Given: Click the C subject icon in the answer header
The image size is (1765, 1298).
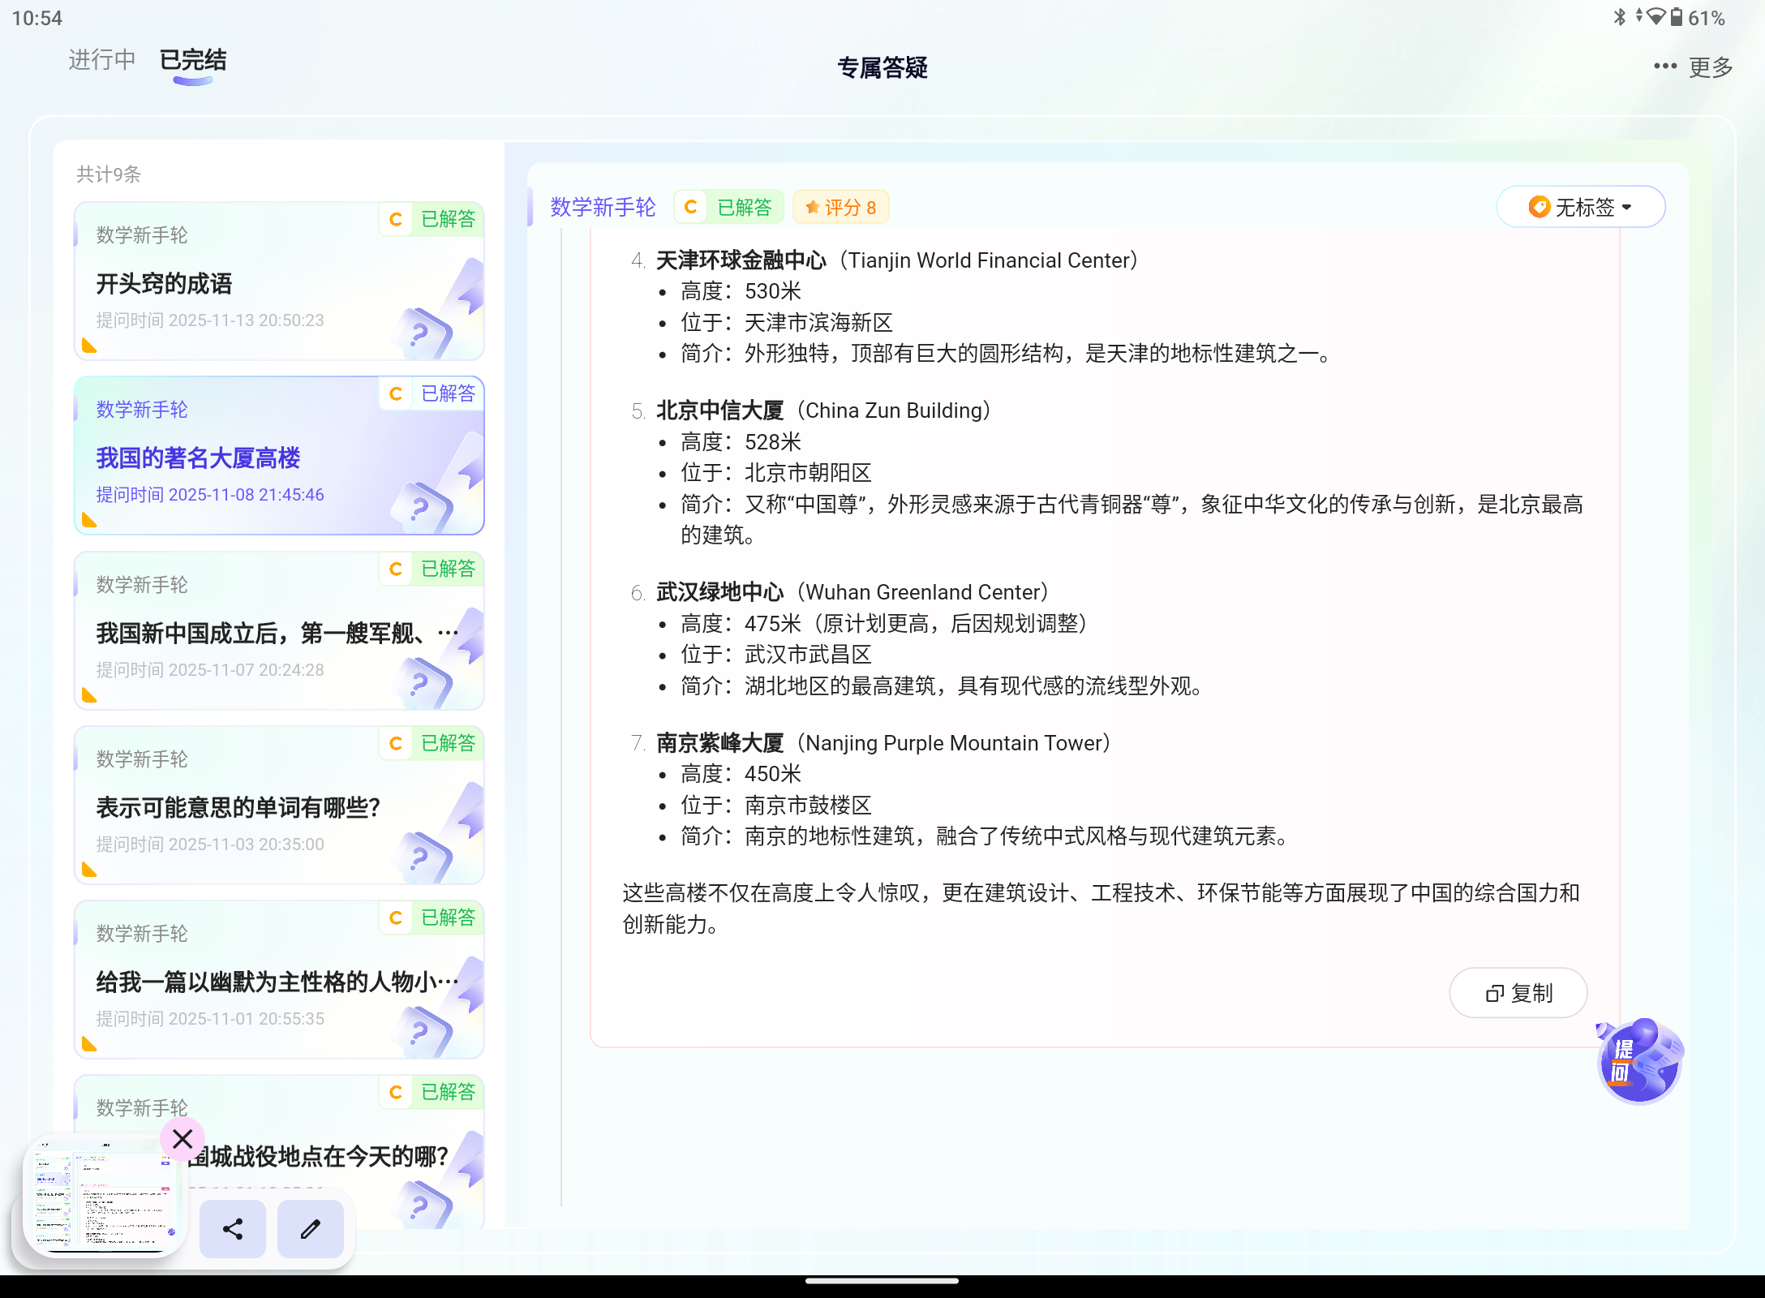Looking at the screenshot, I should 689,207.
